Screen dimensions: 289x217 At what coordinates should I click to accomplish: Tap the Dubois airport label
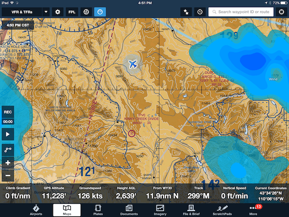pyautogui.click(x=215, y=79)
